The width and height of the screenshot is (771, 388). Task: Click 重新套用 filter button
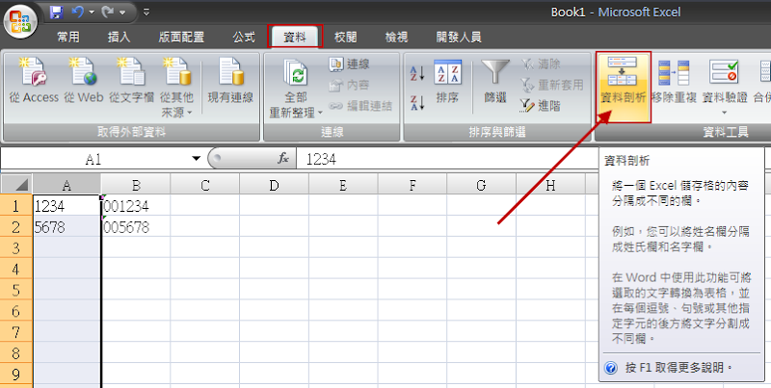click(552, 85)
